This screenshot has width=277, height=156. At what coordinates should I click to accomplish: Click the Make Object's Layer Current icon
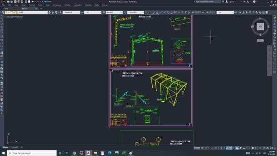pos(49,12)
